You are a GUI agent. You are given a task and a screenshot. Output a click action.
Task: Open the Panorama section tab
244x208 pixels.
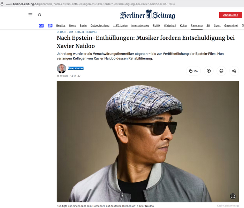click(x=196, y=26)
